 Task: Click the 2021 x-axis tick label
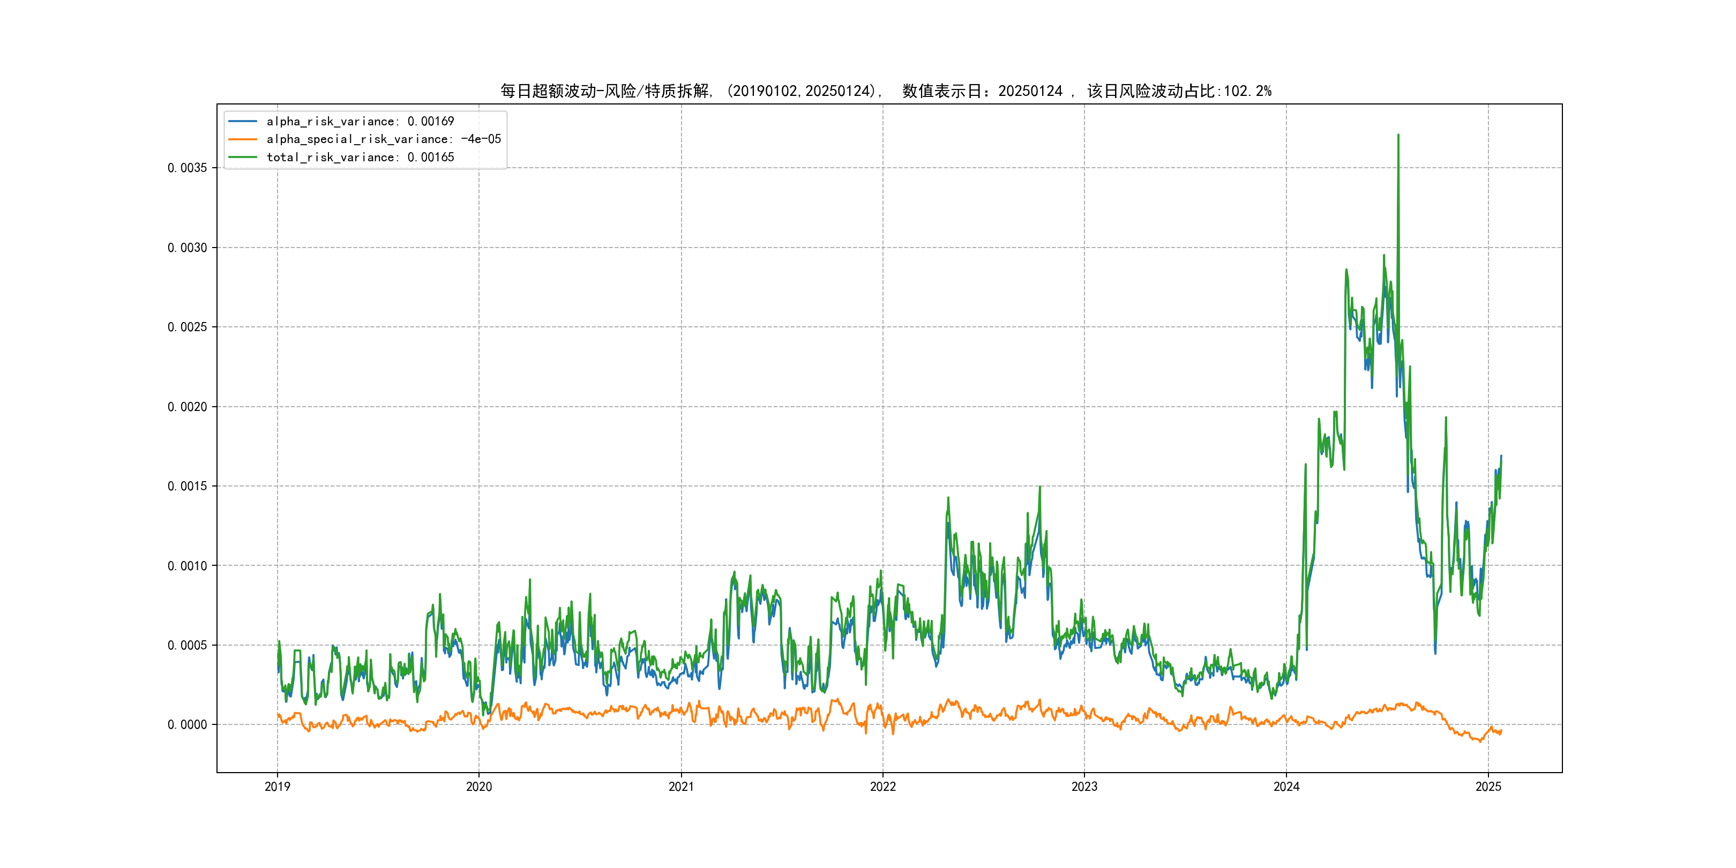pos(680,787)
